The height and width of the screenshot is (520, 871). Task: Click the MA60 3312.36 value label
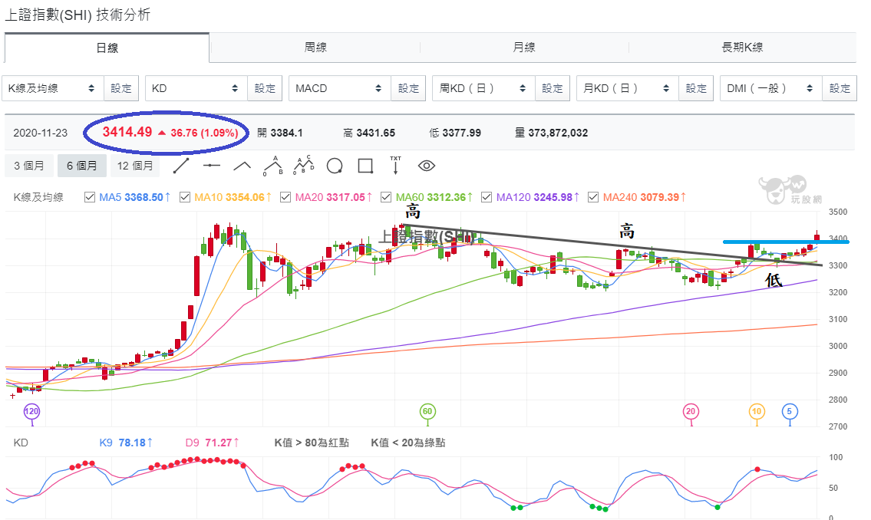pos(434,197)
